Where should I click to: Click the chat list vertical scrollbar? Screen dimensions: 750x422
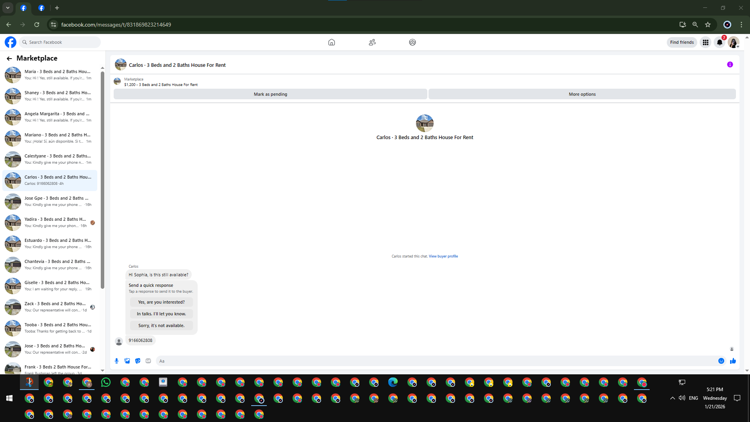coord(102,180)
